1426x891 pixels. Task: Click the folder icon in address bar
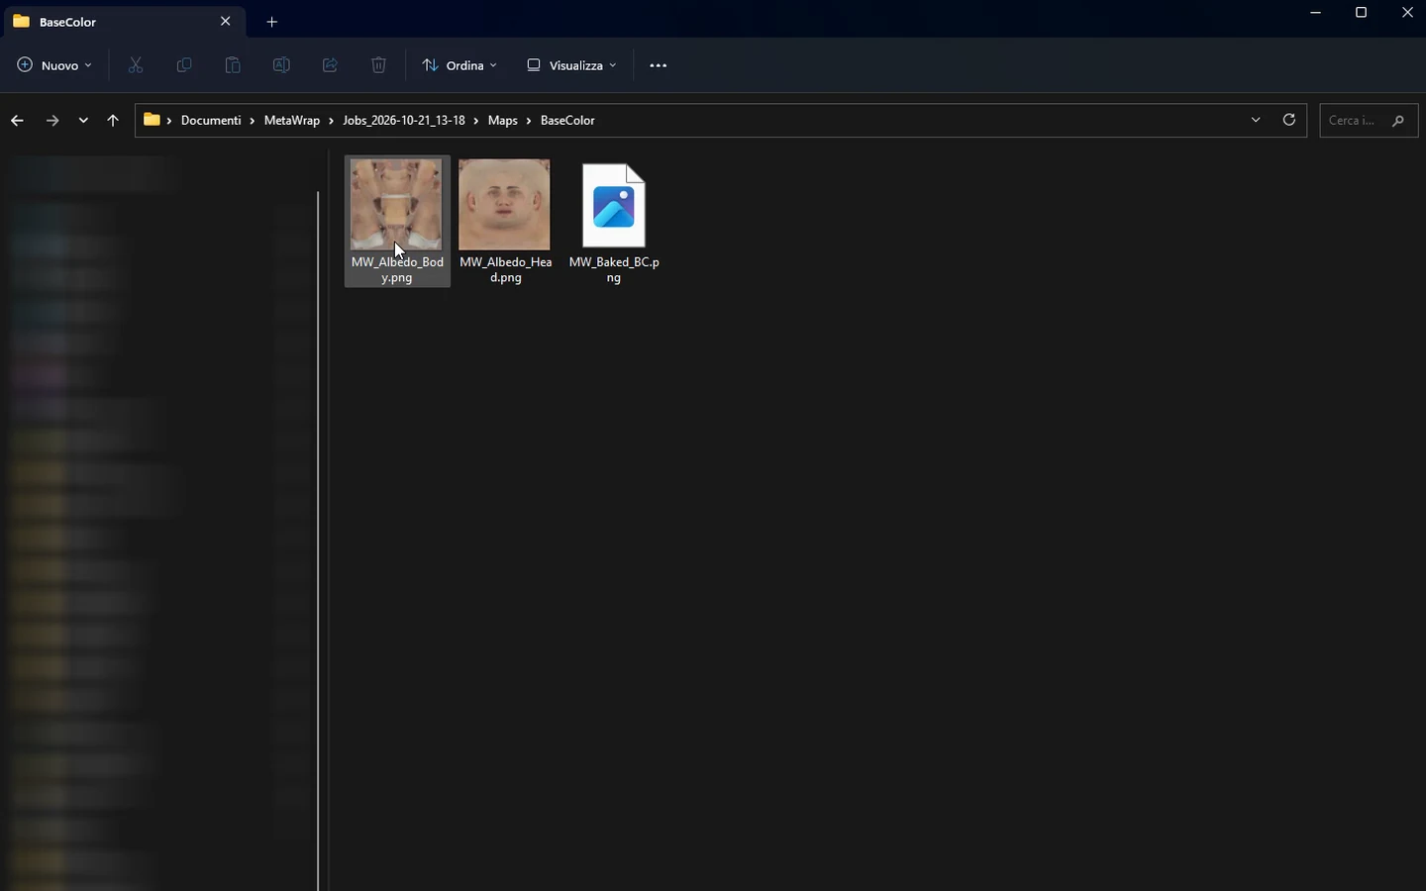point(152,120)
